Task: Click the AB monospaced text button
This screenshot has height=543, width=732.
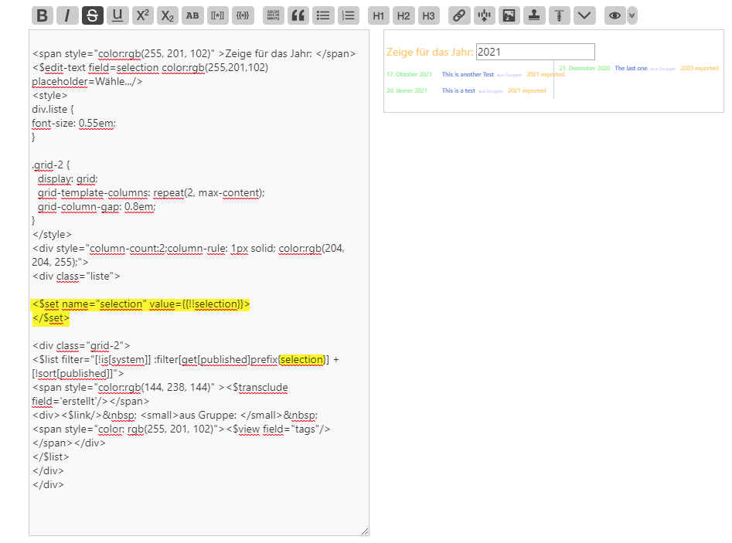Action: (x=192, y=15)
